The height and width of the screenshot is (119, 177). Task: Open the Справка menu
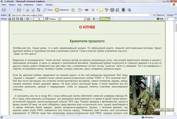click(x=49, y=5)
